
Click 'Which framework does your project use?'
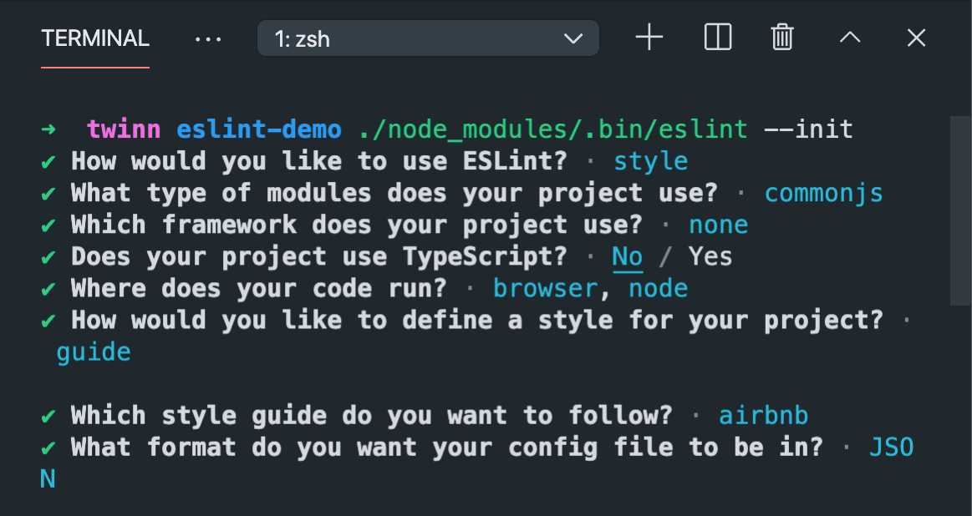[x=357, y=225]
